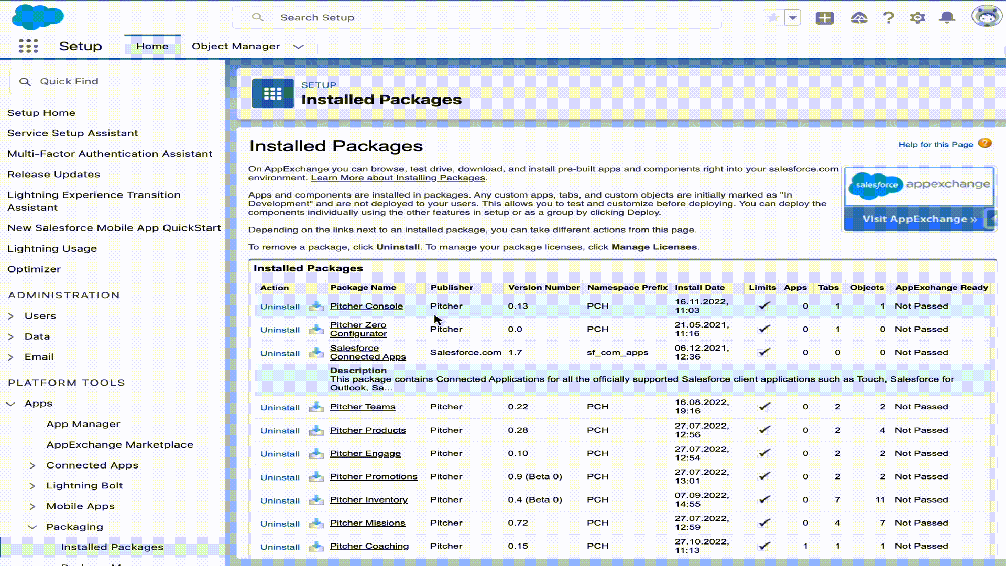Expand the Connected Apps sidebar node
The width and height of the screenshot is (1006, 566).
[32, 465]
